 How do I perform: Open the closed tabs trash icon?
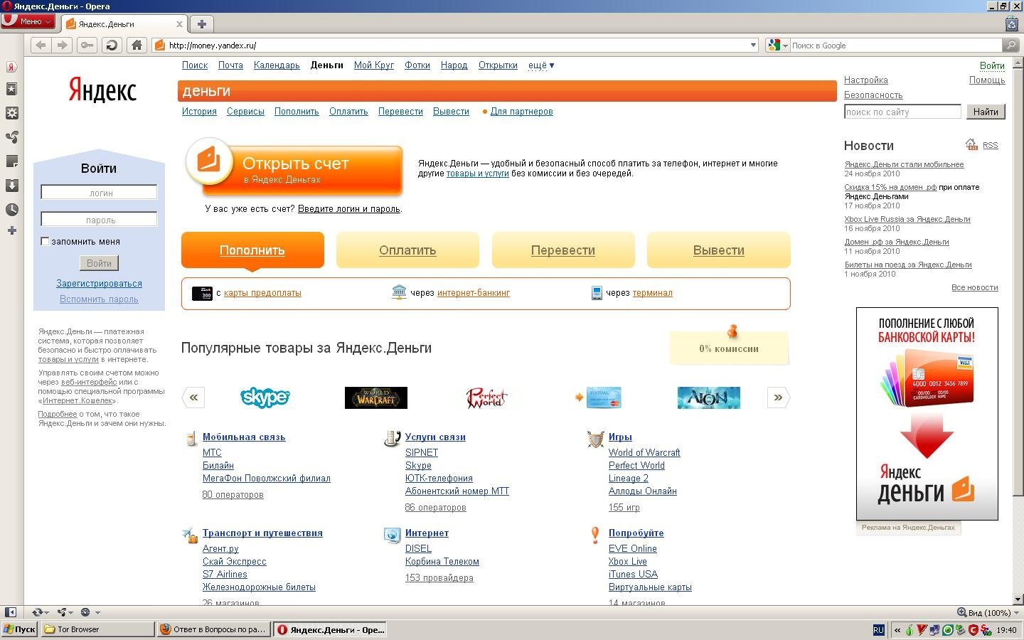pos(1012,24)
